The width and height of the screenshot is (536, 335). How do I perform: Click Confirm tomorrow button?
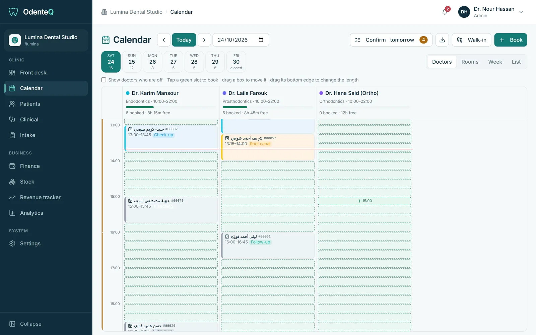(391, 40)
